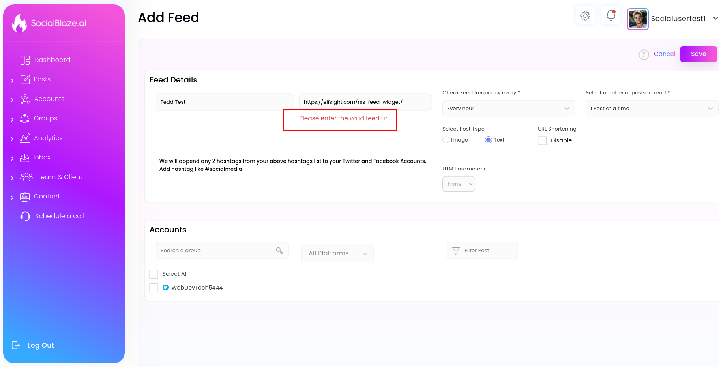719x367 pixels.
Task: Open settings gear icon in header
Action: 585,15
